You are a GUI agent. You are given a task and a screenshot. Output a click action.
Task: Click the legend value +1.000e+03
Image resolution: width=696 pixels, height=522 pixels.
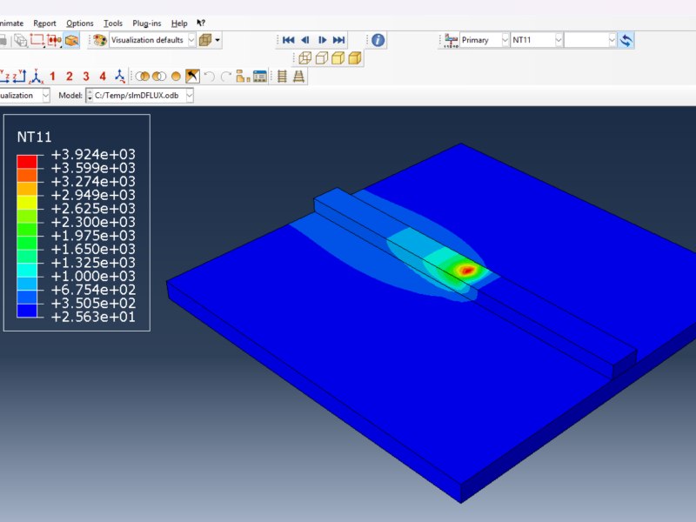coord(93,276)
